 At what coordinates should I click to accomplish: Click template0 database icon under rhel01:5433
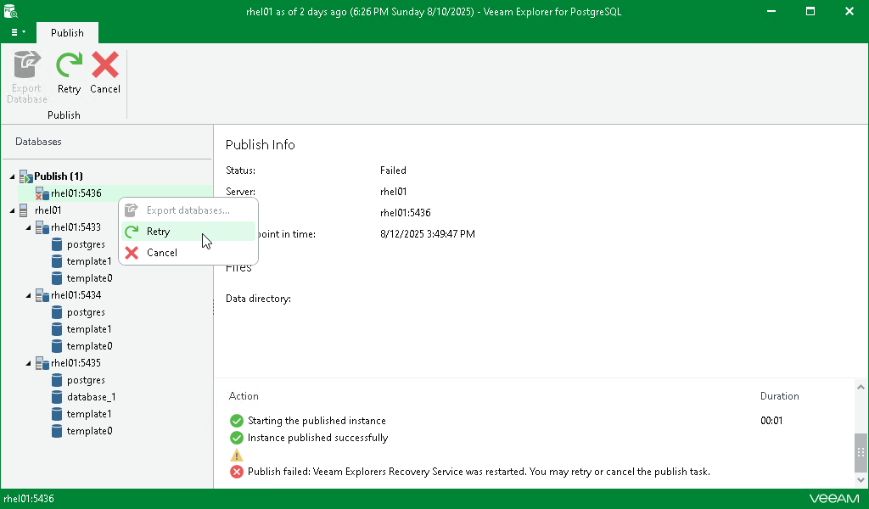click(x=57, y=278)
